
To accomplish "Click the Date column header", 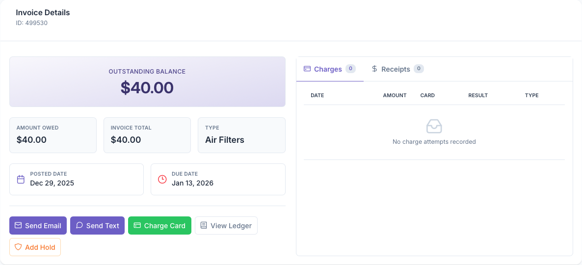I will (317, 95).
